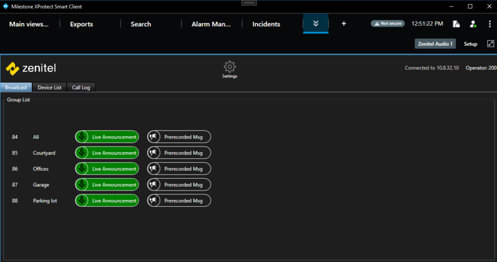Select the Zenitel Audio 1 view
The image size is (497, 262).
[x=435, y=44]
